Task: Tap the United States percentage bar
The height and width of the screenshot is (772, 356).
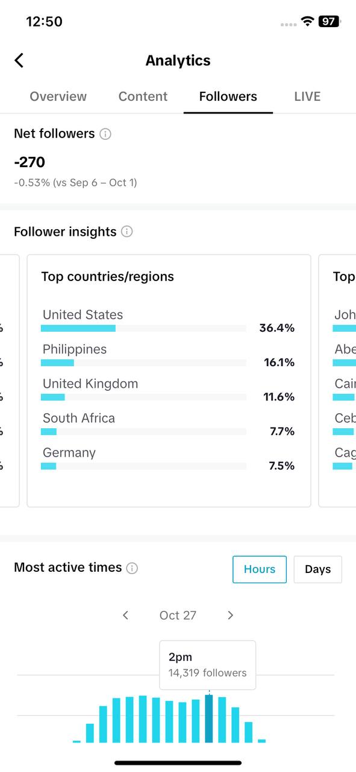Action: 143,329
